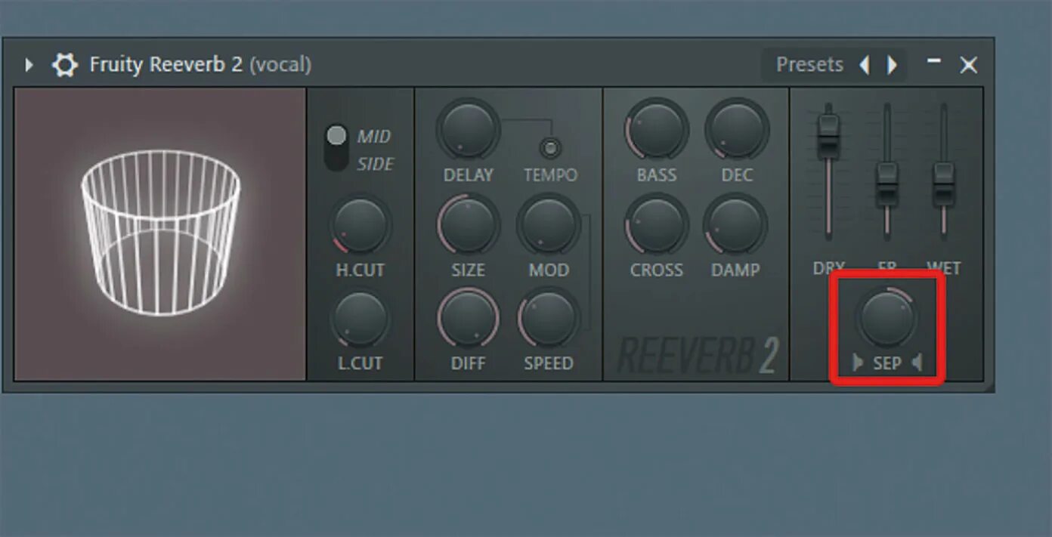This screenshot has width=1052, height=537.
Task: Click the SEP stereo separation knob
Action: point(886,318)
